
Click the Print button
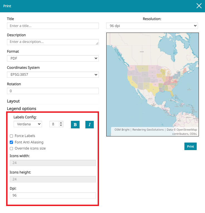pos(190,146)
